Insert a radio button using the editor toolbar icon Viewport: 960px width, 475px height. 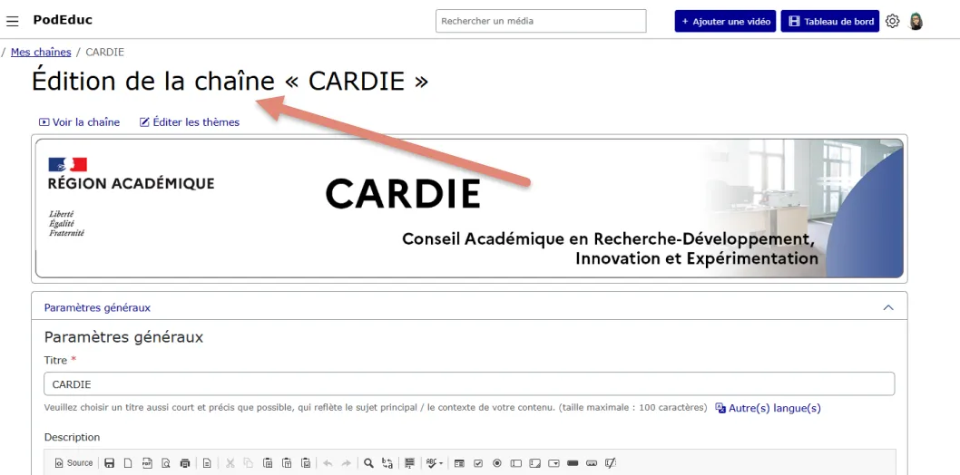[497, 463]
